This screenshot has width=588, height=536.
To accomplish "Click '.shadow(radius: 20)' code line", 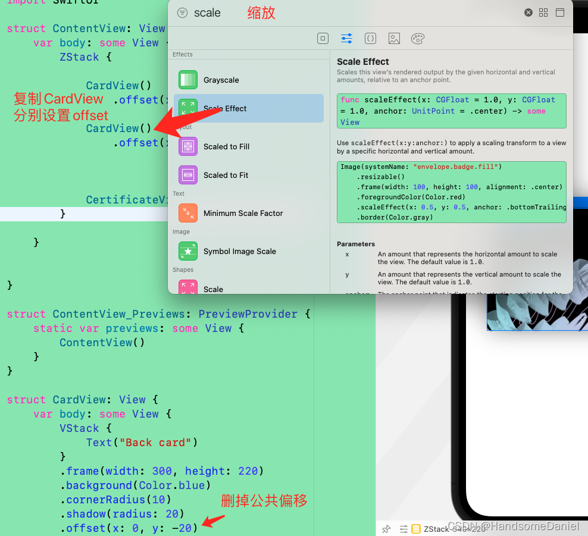I will 122,513.
